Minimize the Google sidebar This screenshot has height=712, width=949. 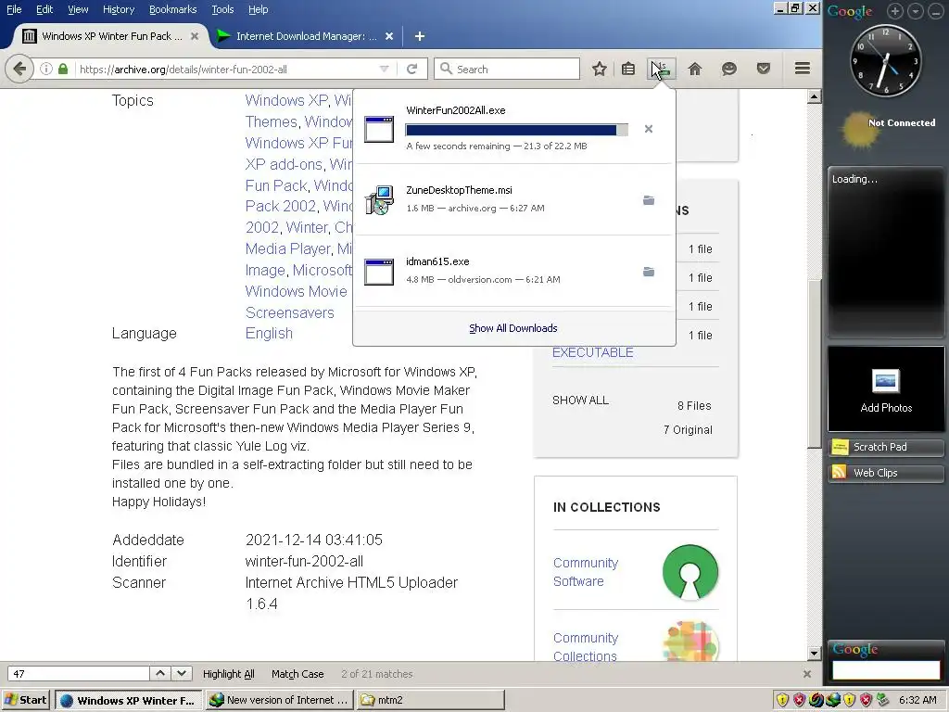click(x=936, y=11)
